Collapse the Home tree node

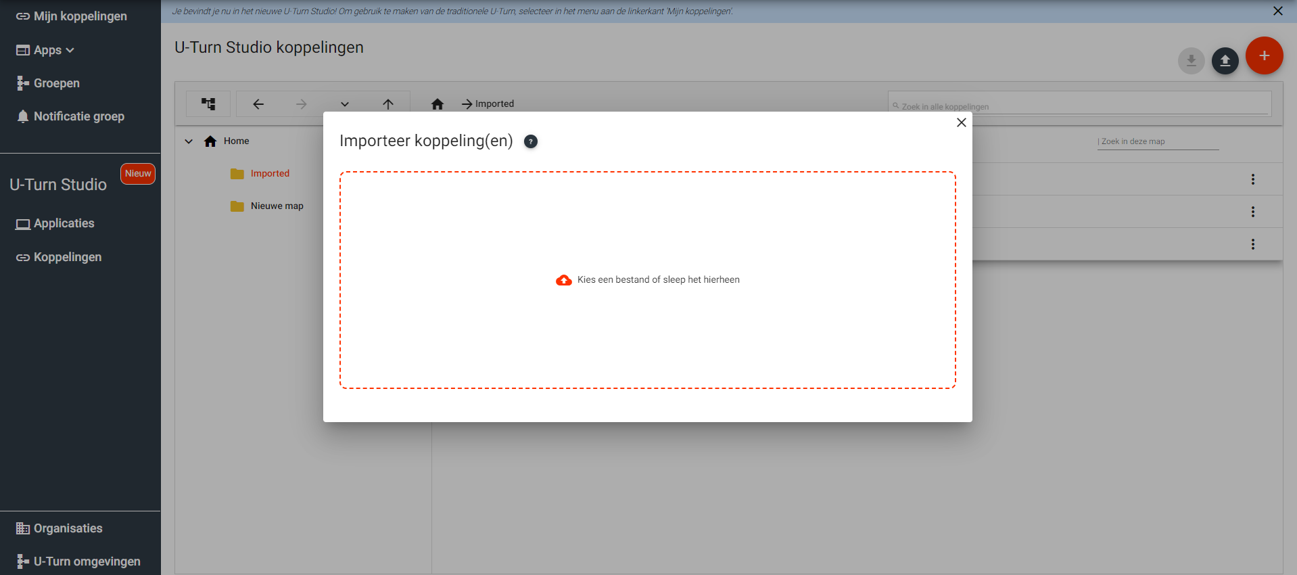189,141
